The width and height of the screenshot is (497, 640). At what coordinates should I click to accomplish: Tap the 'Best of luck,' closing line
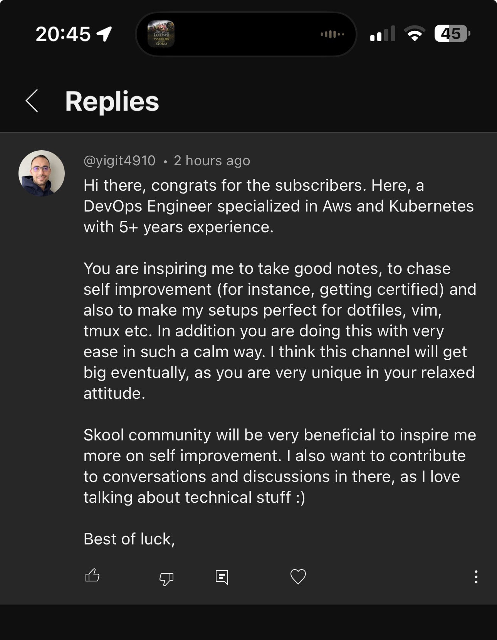(x=129, y=539)
